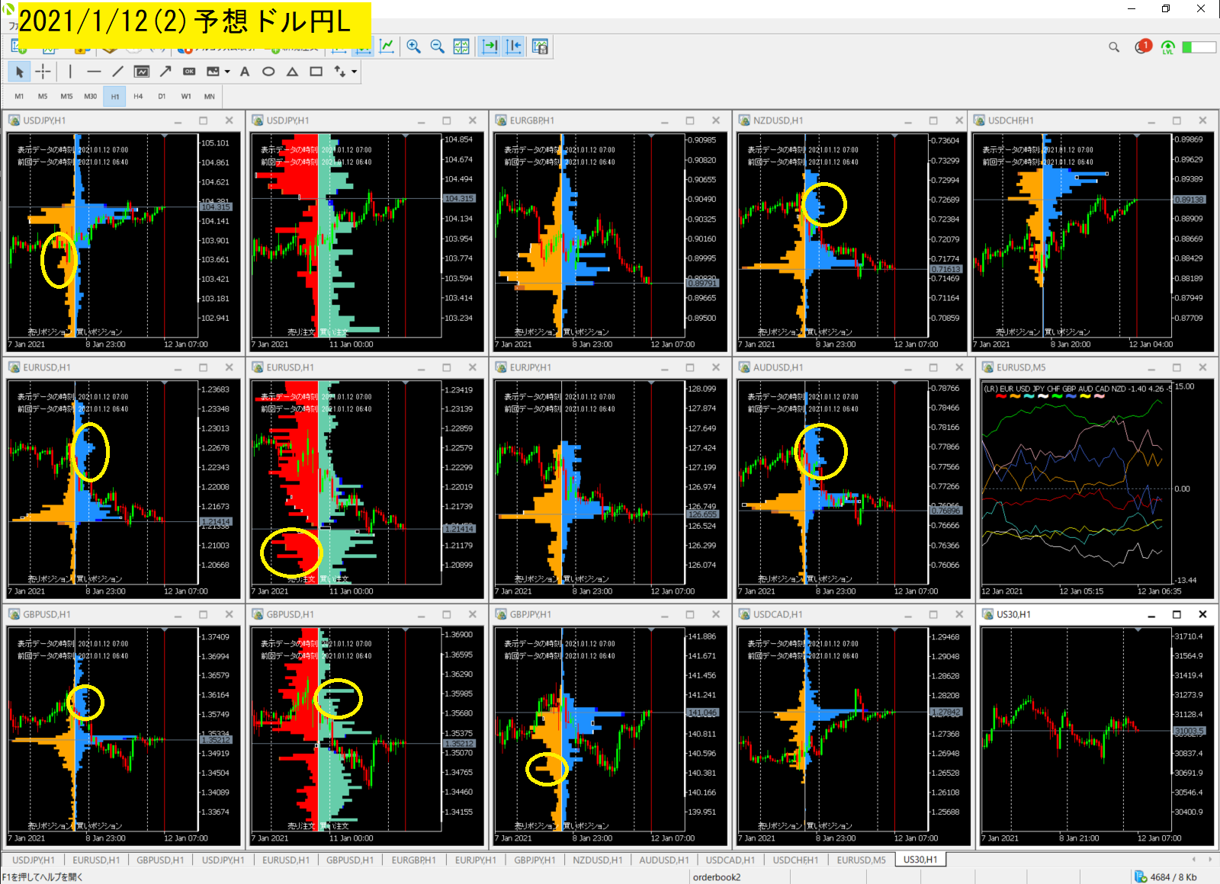
Task: Switch chart type to line chart icon
Action: [387, 46]
